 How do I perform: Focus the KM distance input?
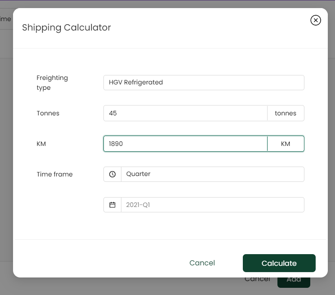[x=185, y=144]
